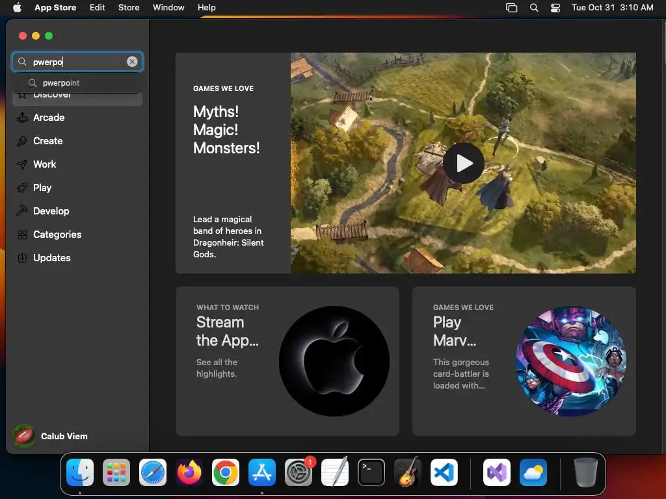Click the Categories grid icon
The width and height of the screenshot is (666, 499).
click(x=22, y=234)
